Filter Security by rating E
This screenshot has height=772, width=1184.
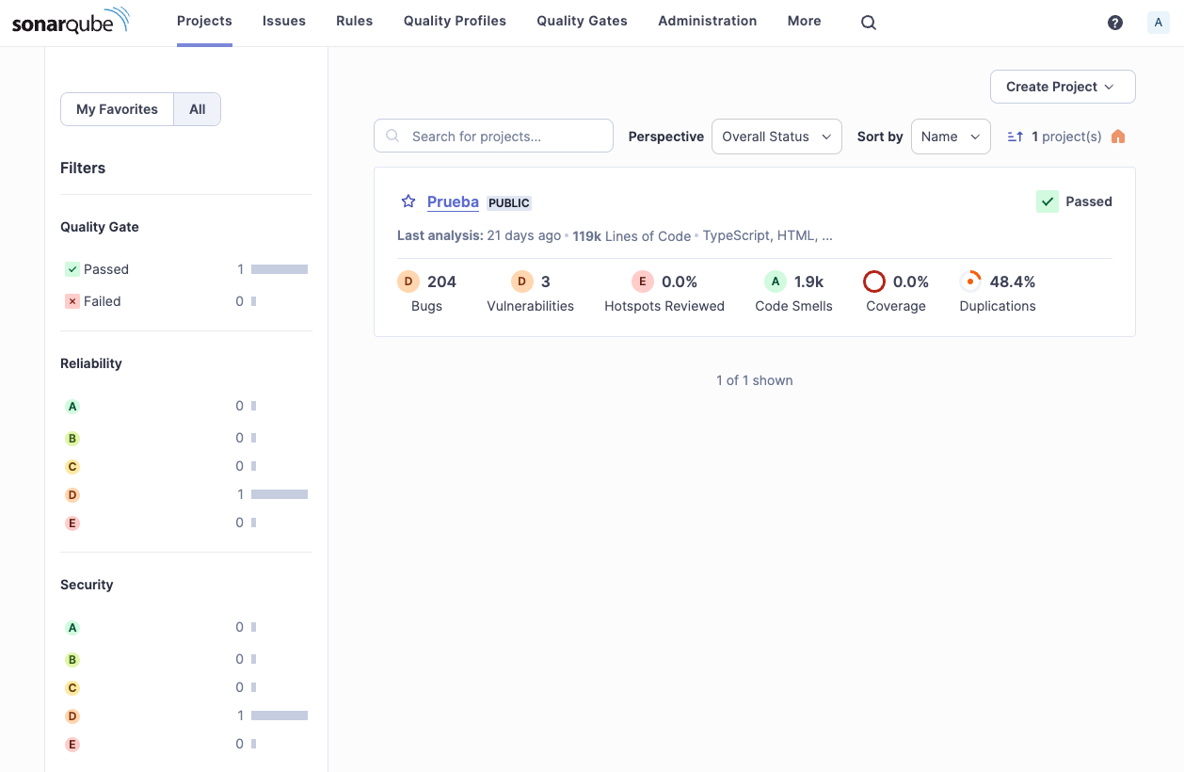pos(186,744)
